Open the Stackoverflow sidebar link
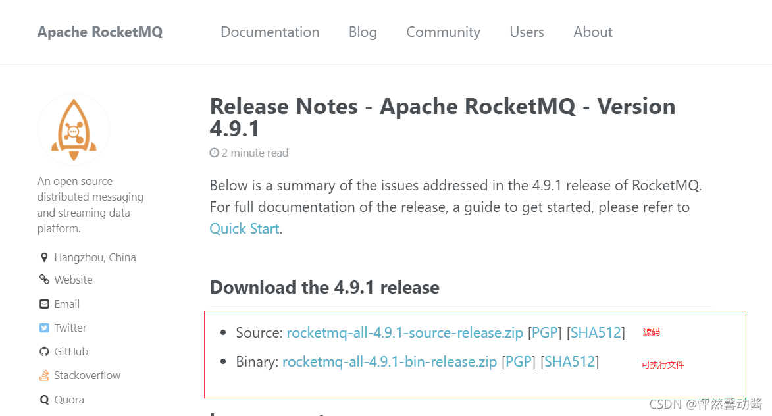This screenshot has width=772, height=416. 88,375
